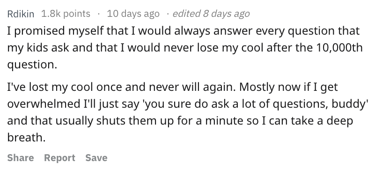The height and width of the screenshot is (170, 375).
Task: Save this comment
Action: pyautogui.click(x=96, y=158)
